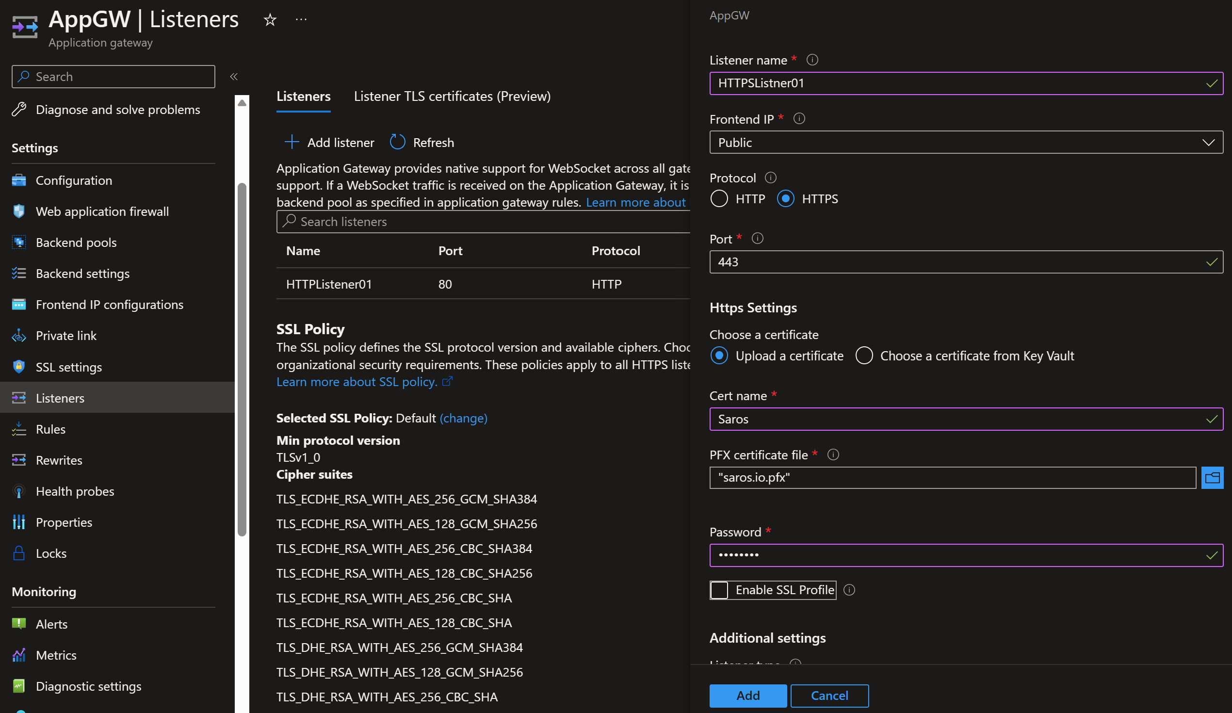Click the SSL policy (change) link
The width and height of the screenshot is (1232, 713).
click(463, 418)
